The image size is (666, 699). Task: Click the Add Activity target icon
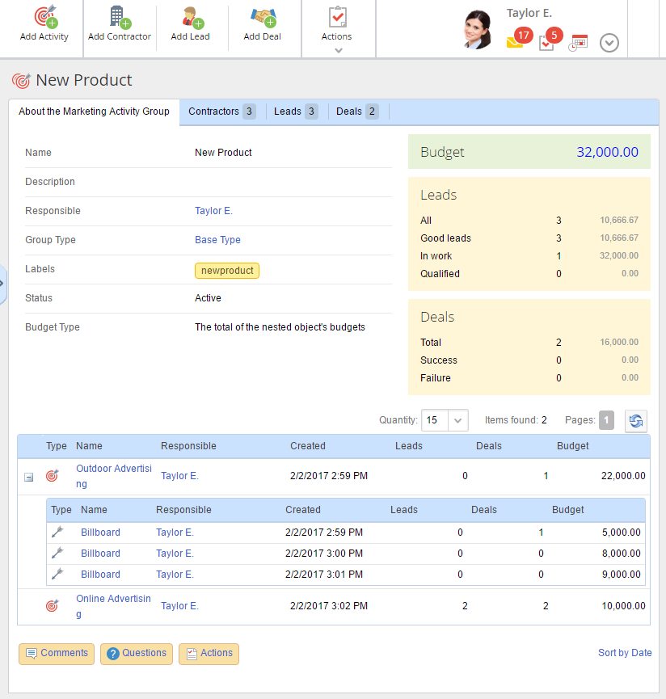(x=44, y=17)
